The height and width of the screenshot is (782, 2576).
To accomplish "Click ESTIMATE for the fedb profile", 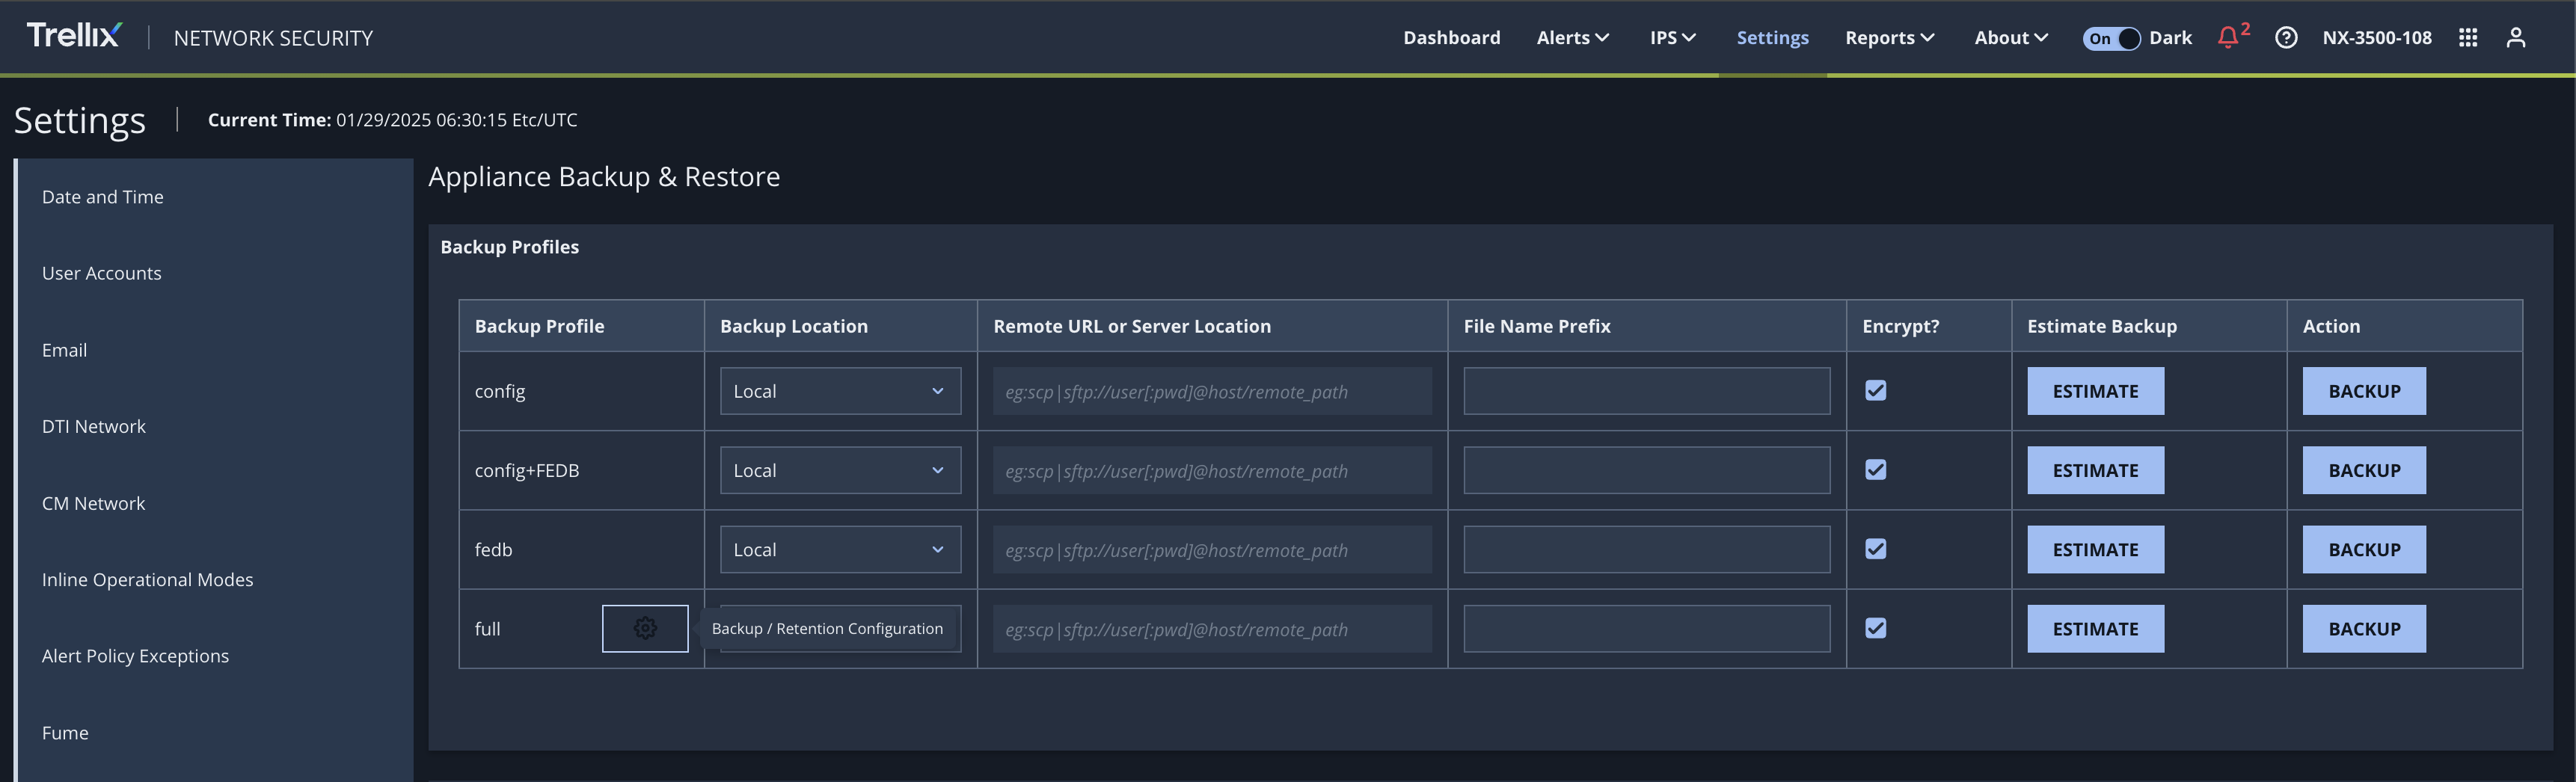I will 2095,549.
